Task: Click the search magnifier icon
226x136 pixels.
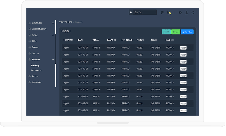Action: tap(131, 12)
